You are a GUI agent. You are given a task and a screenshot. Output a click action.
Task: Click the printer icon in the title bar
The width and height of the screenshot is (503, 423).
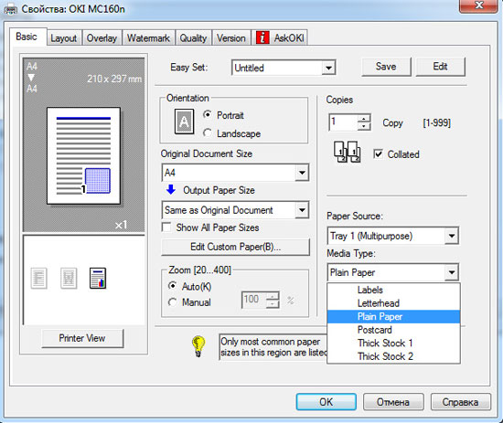(x=10, y=10)
